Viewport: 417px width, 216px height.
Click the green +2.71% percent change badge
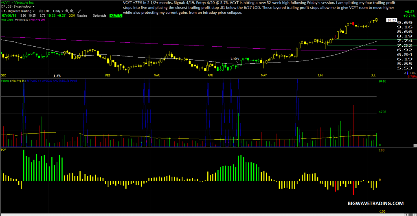tap(116, 16)
